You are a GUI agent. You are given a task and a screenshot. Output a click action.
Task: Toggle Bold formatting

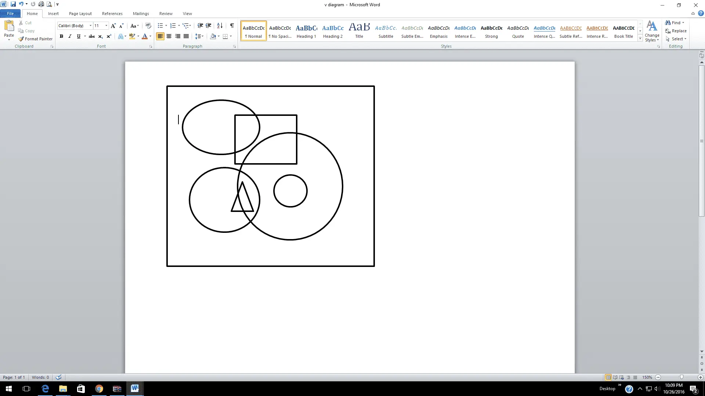click(61, 36)
